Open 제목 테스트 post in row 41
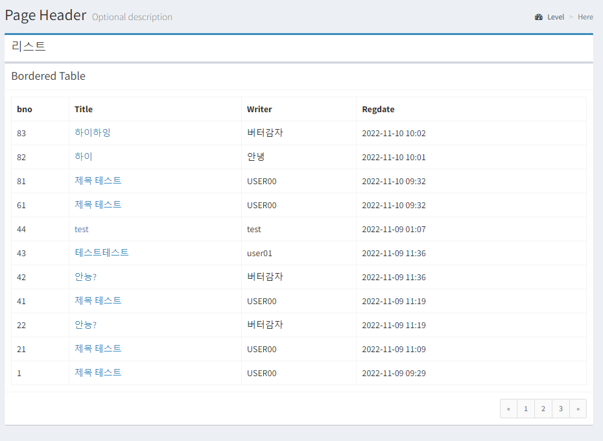 point(98,300)
